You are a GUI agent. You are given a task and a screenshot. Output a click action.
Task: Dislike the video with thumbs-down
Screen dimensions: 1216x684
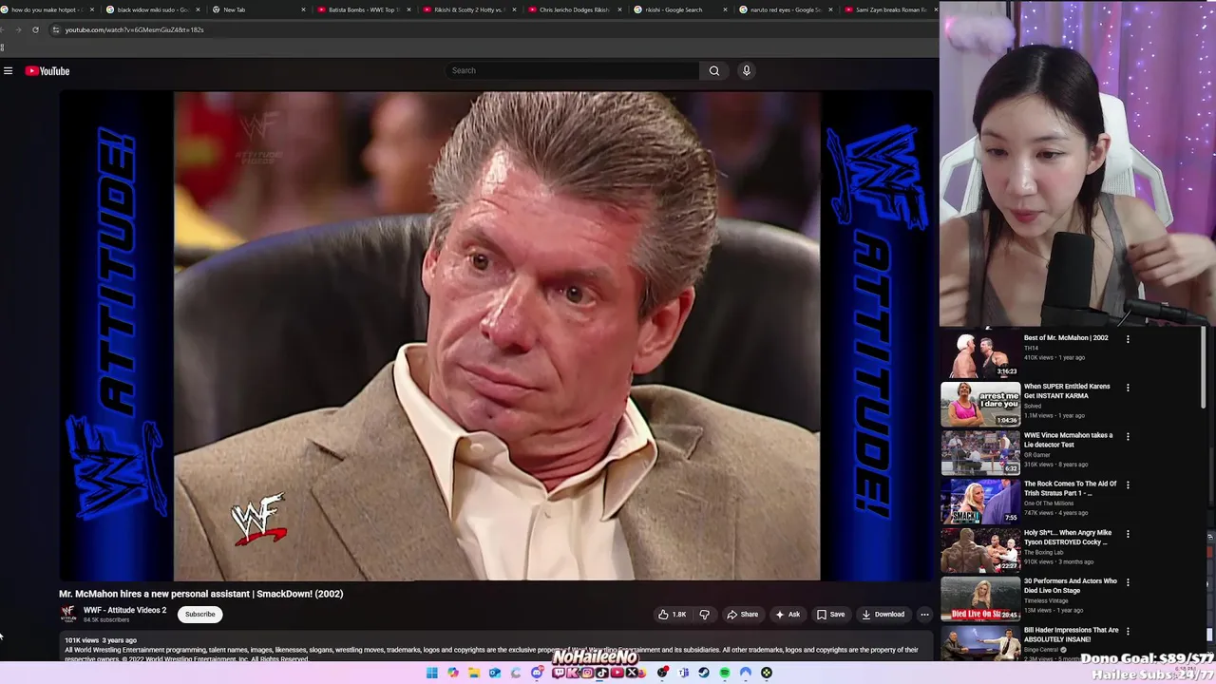coord(704,615)
